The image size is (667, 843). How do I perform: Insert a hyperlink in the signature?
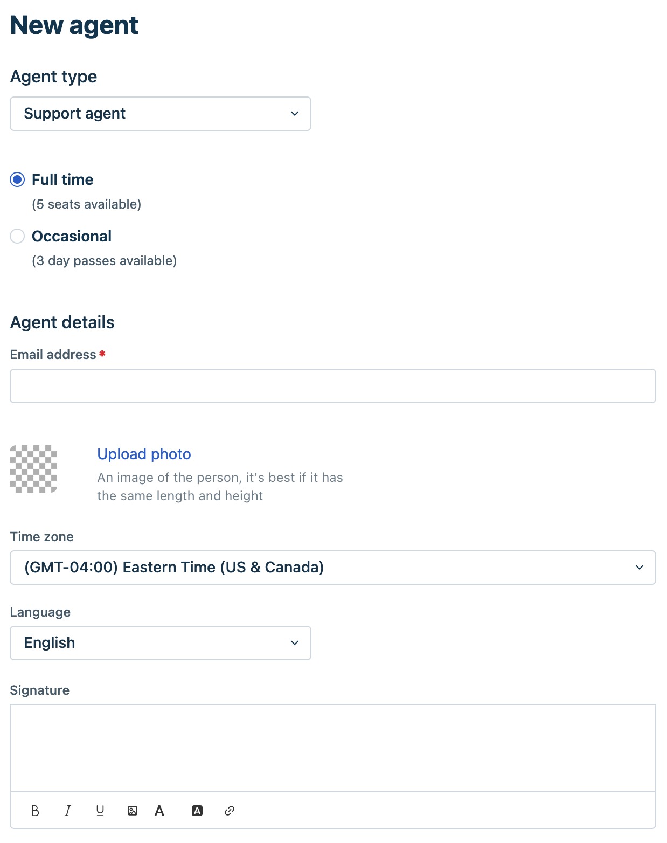click(x=229, y=811)
